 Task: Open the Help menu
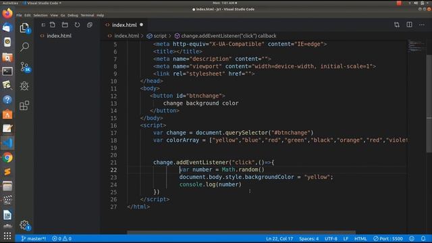point(101,16)
